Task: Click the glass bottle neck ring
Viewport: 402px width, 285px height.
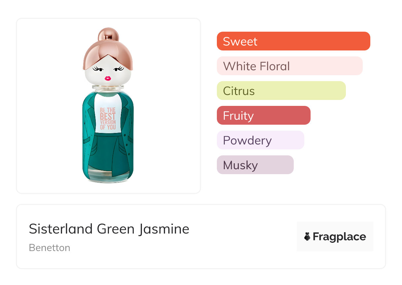Action: [108, 88]
